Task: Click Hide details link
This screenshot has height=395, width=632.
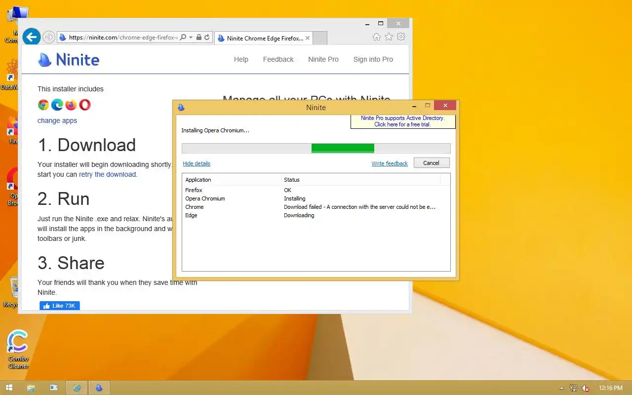Action: coord(197,163)
